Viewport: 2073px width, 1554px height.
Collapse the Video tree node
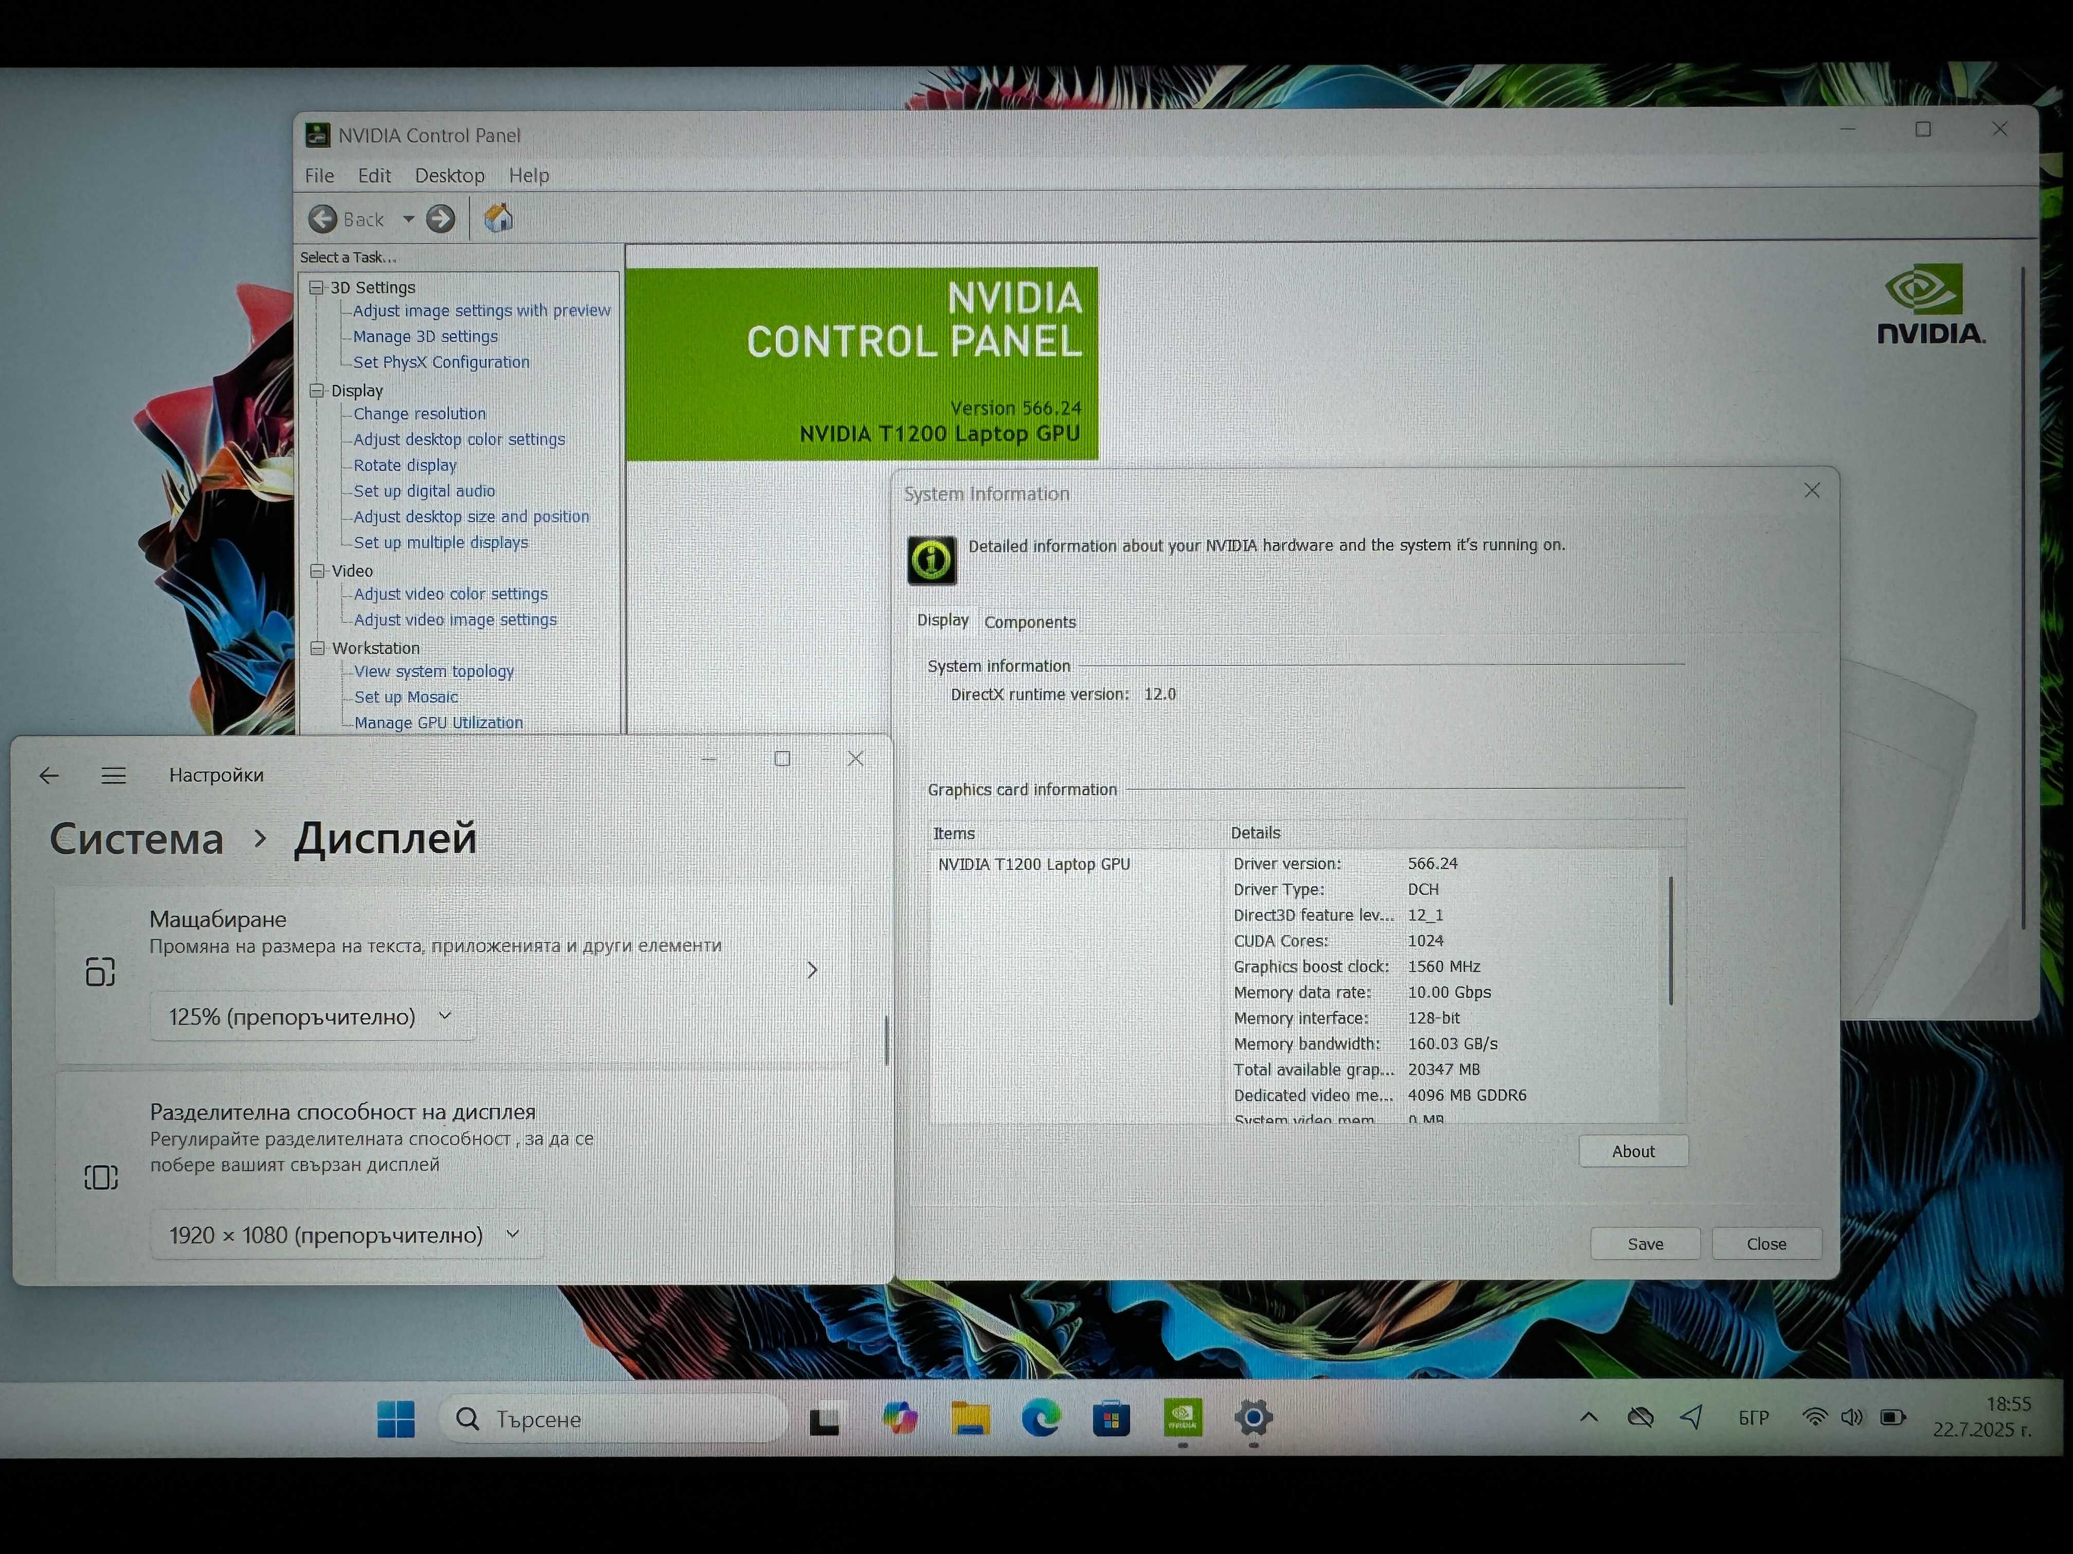pyautogui.click(x=317, y=570)
